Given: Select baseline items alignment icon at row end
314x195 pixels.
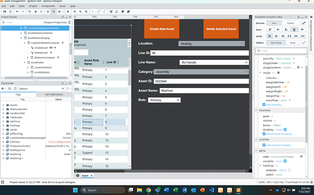Looking at the screenshot, I should 302,30.
